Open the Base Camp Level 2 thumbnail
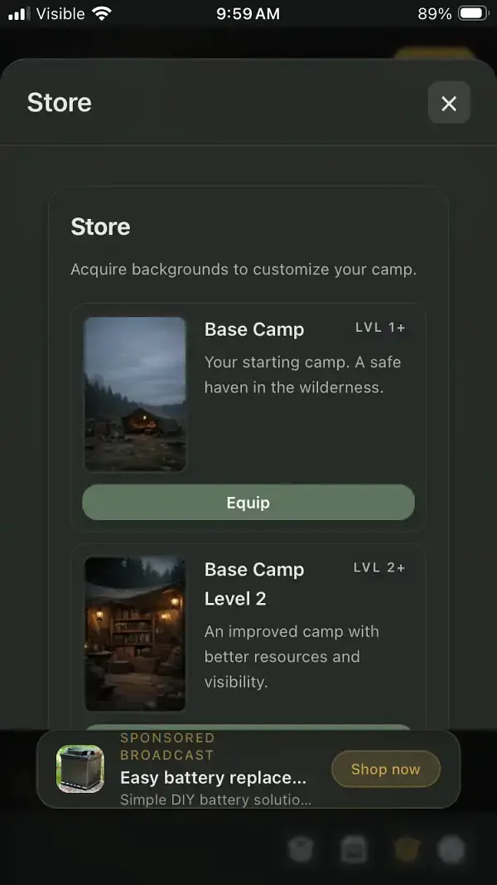Screen dimensions: 497x885 tap(135, 634)
